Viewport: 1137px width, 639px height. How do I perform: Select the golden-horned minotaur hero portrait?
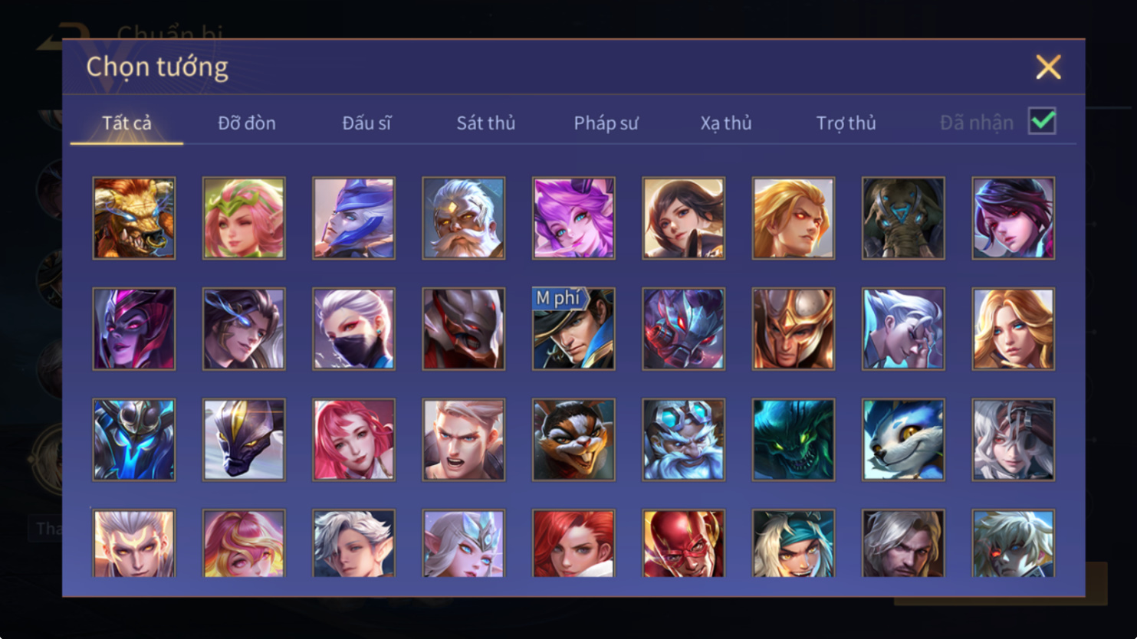(x=134, y=218)
